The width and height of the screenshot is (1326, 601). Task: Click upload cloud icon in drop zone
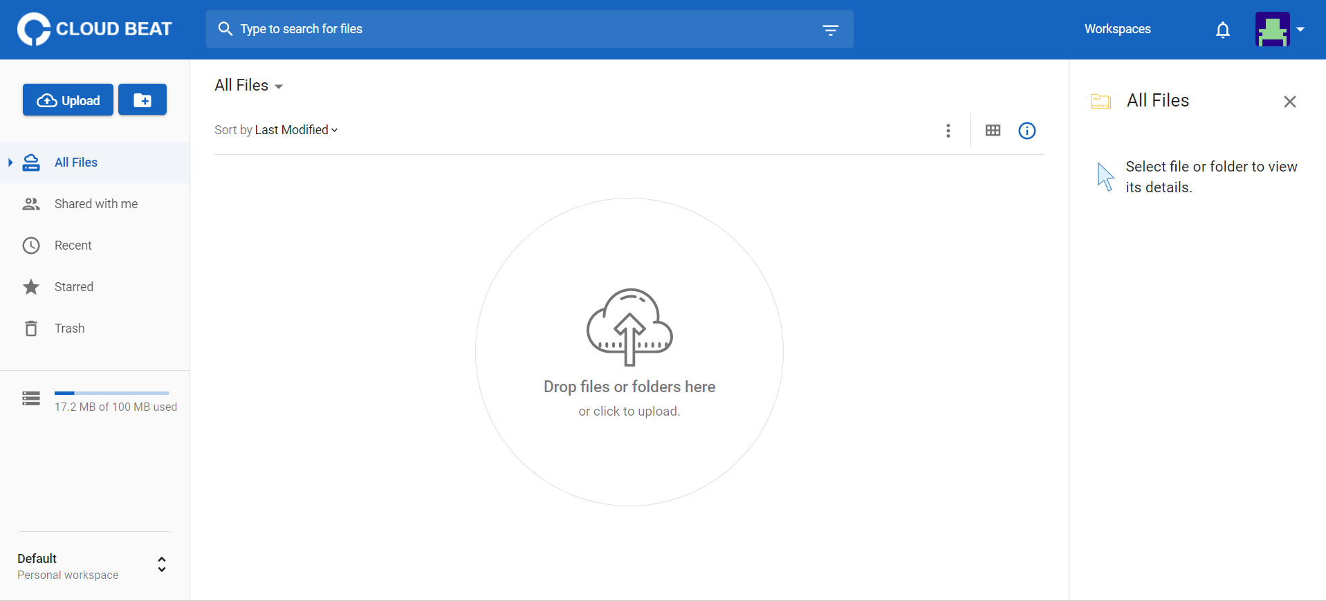click(x=629, y=326)
